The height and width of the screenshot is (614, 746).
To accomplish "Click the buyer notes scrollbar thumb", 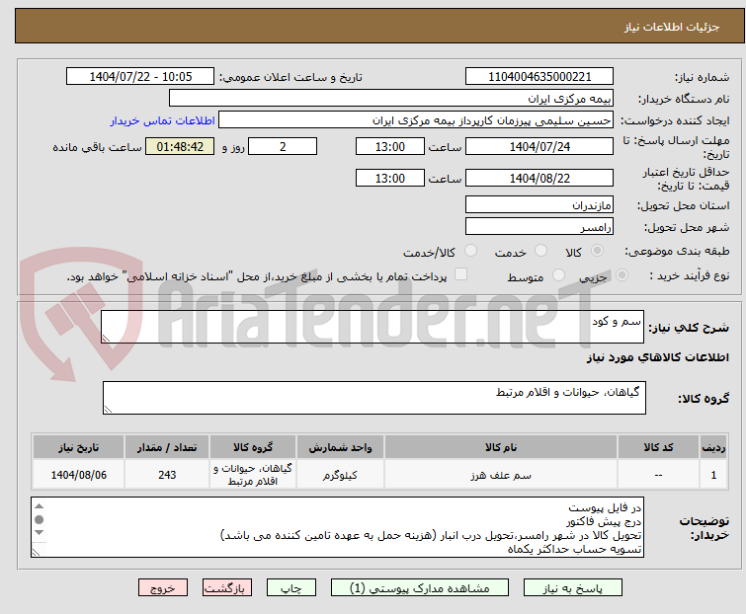I will click(x=40, y=519).
